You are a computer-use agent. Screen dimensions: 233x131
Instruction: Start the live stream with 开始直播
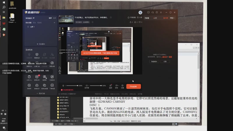click(x=133, y=86)
